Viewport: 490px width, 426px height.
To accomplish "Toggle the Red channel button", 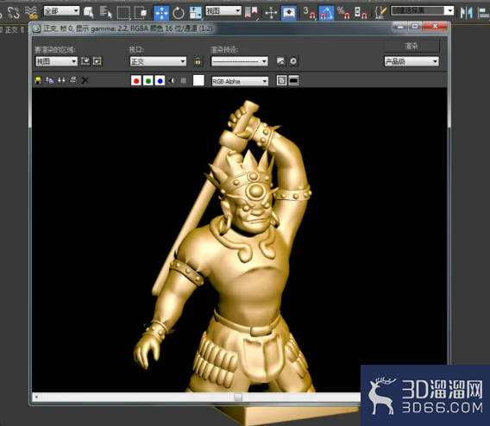I will click(136, 81).
